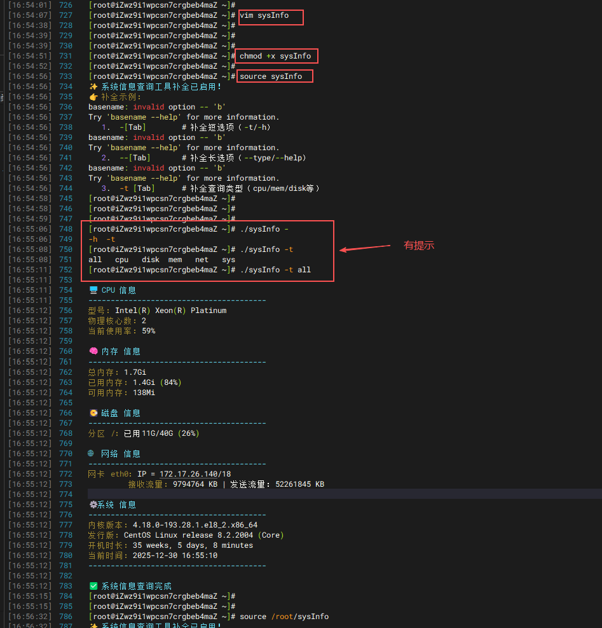The image size is (602, 628).
Task: Click the gear icon beside 系统 信息
Action: [93, 505]
